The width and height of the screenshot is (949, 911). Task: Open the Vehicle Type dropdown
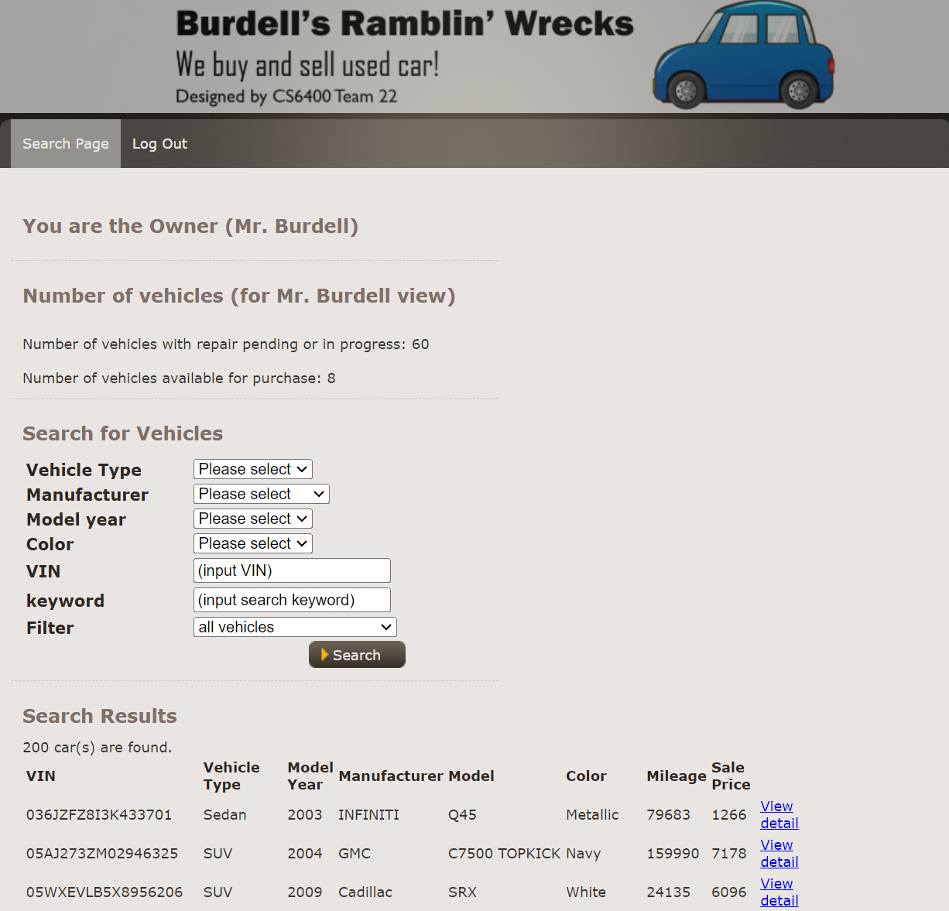pyautogui.click(x=253, y=469)
